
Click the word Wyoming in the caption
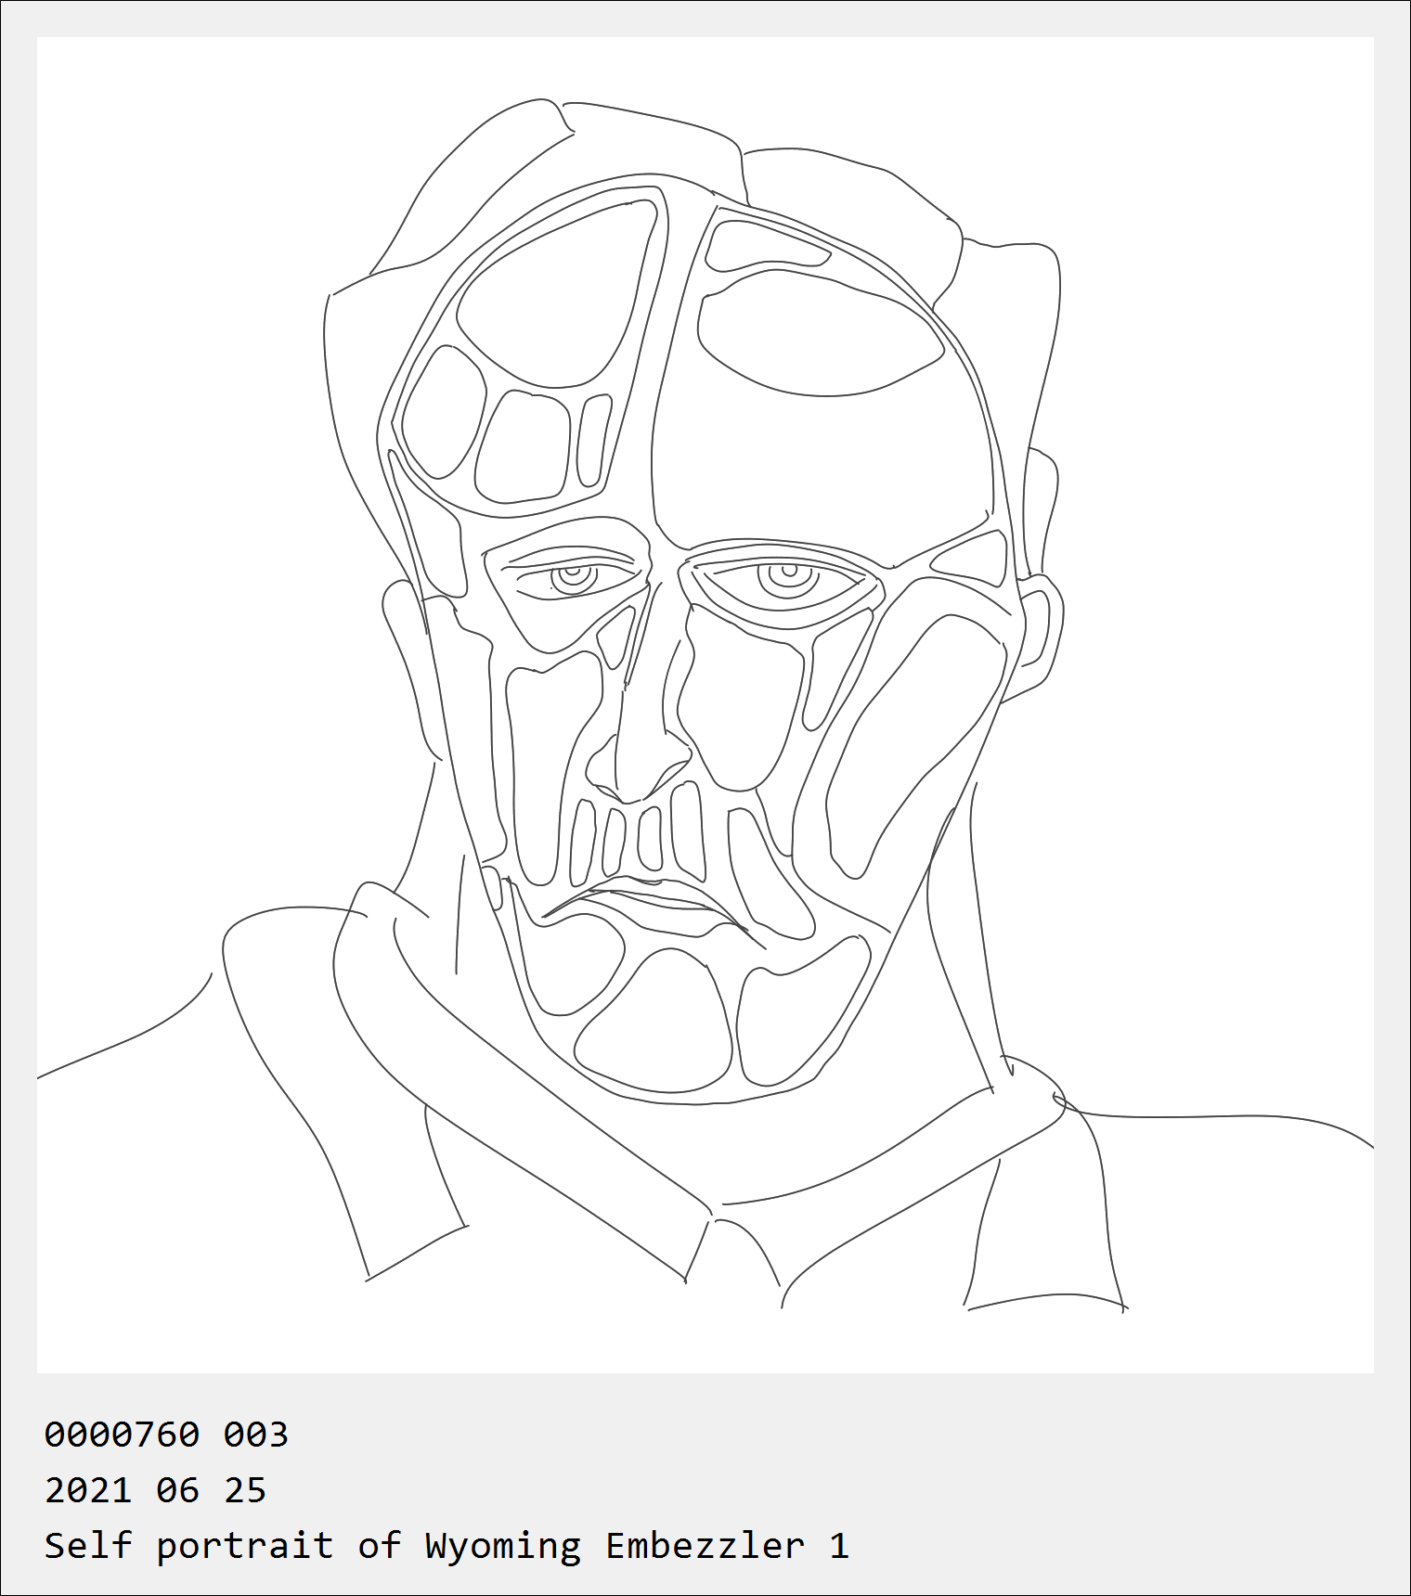pos(503,1547)
